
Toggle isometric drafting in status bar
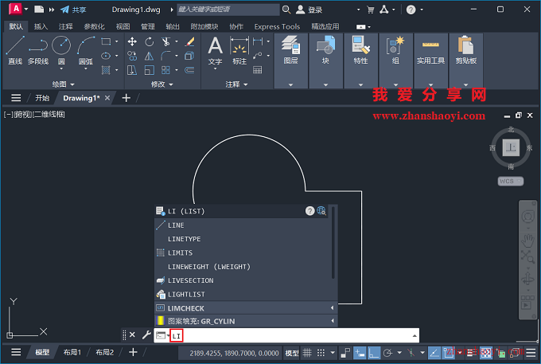point(411,353)
